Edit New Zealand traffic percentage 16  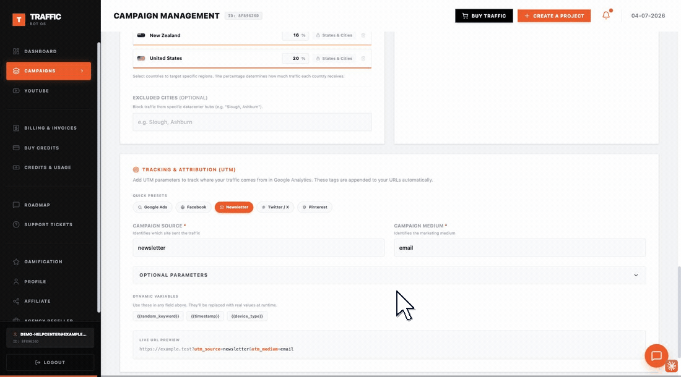point(295,35)
